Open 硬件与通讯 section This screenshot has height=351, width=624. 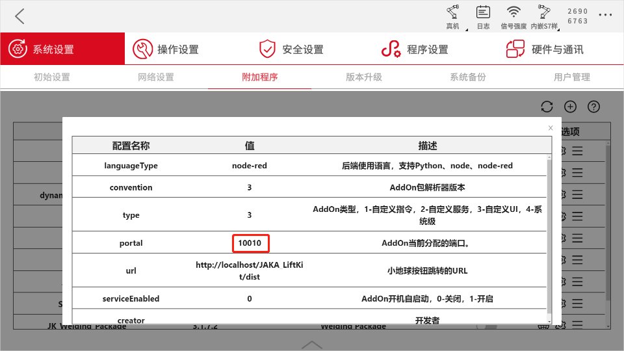[545, 49]
